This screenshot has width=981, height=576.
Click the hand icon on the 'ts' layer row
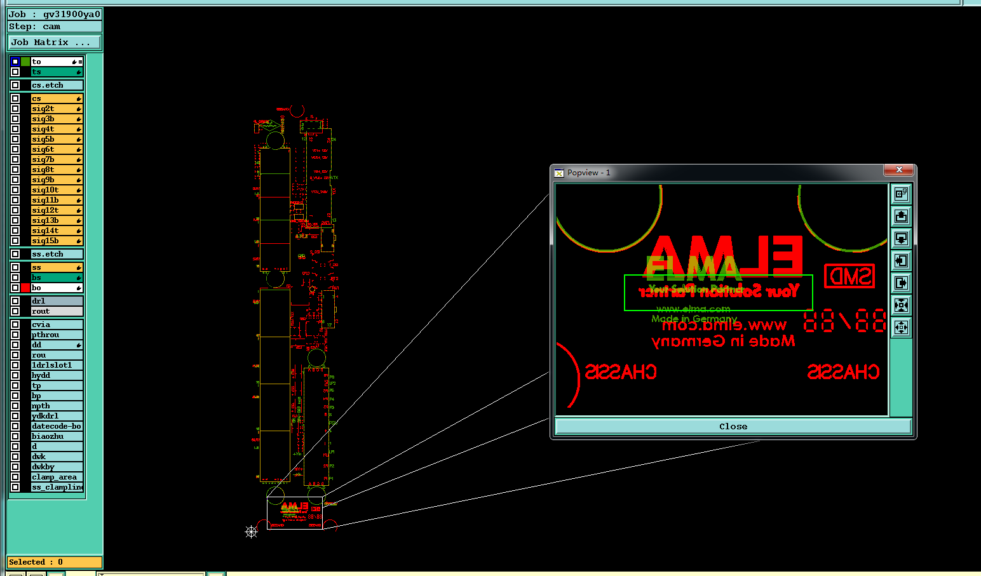tap(79, 72)
